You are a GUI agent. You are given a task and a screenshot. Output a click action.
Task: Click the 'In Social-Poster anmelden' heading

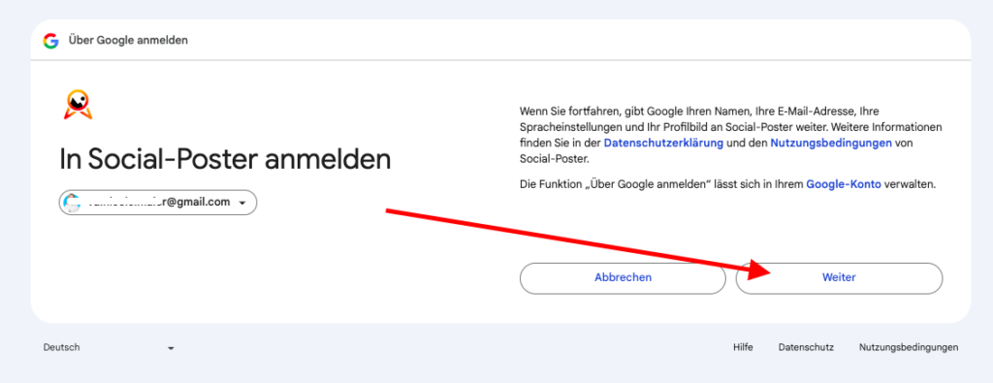coord(225,160)
